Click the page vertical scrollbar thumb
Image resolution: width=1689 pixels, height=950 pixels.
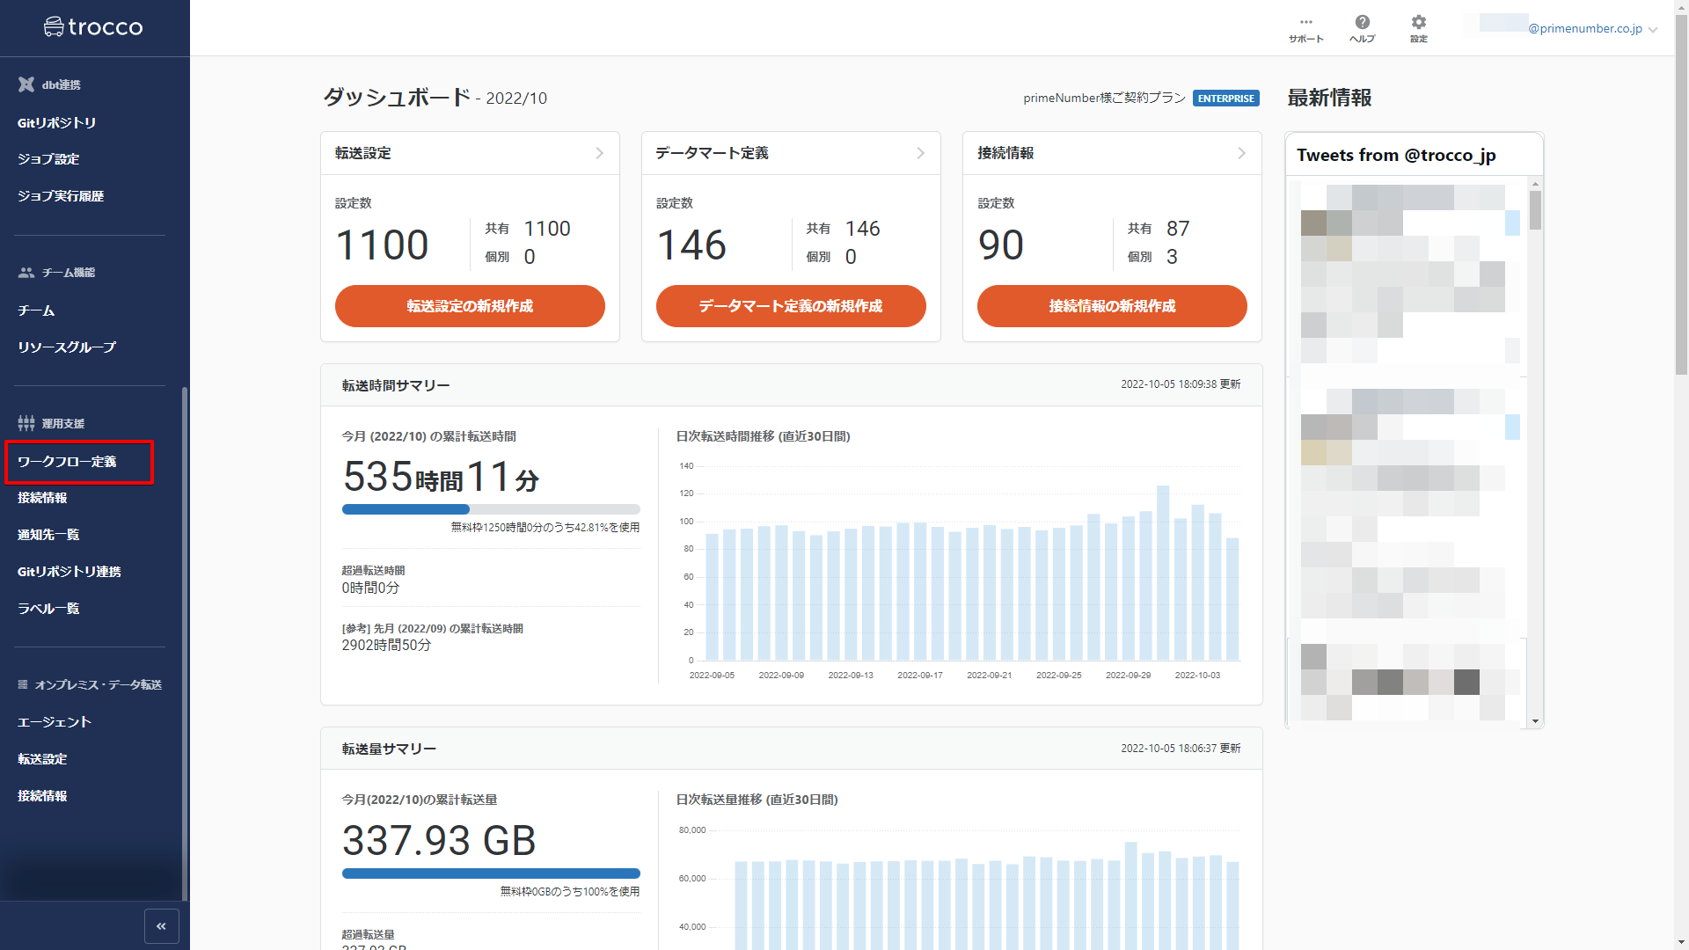click(x=1681, y=194)
